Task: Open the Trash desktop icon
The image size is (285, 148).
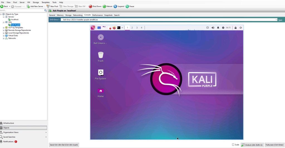Action: [100, 55]
